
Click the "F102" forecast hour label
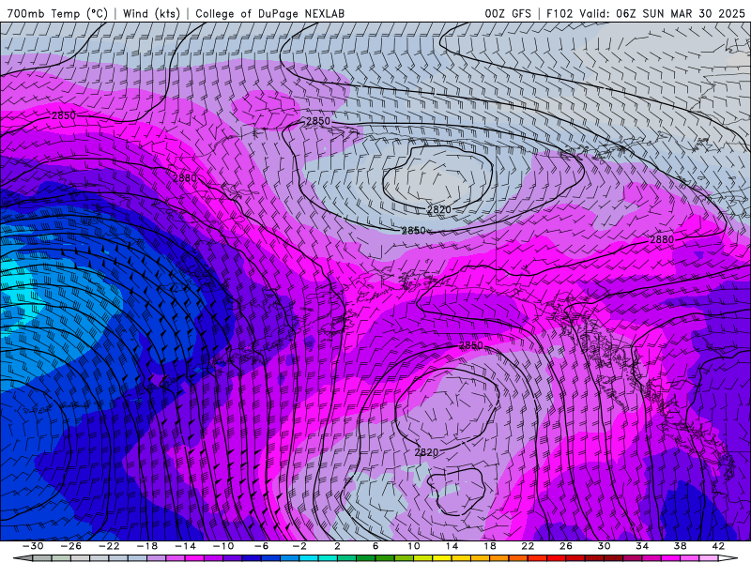[559, 13]
